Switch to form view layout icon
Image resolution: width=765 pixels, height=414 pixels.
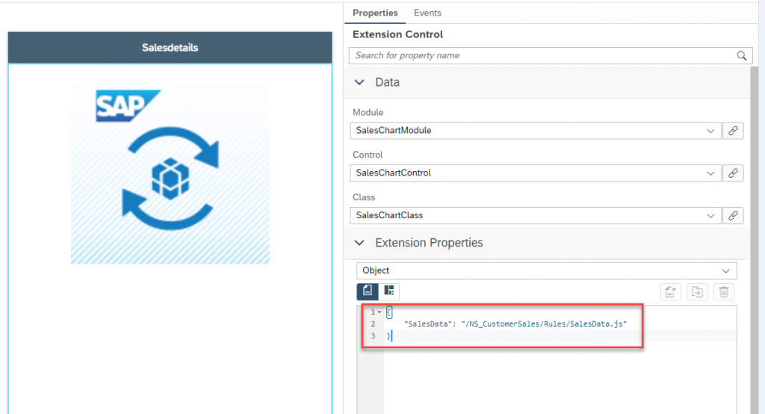tap(388, 291)
